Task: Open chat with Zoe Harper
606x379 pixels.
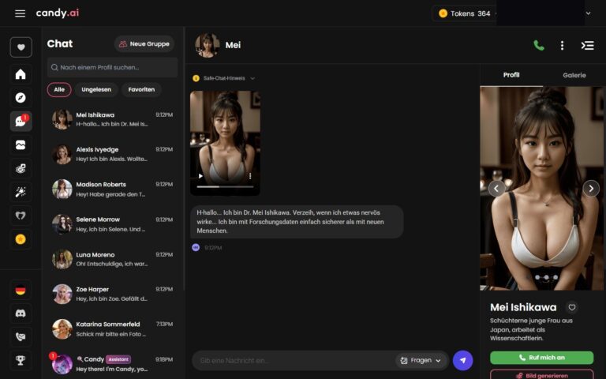Action: point(113,294)
